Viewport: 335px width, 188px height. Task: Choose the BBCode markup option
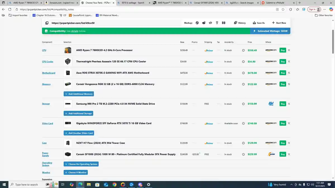(x=224, y=23)
